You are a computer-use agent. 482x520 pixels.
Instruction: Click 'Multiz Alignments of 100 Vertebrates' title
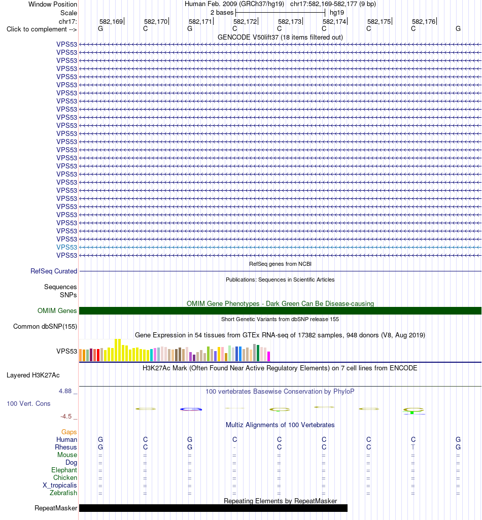pyautogui.click(x=280, y=425)
